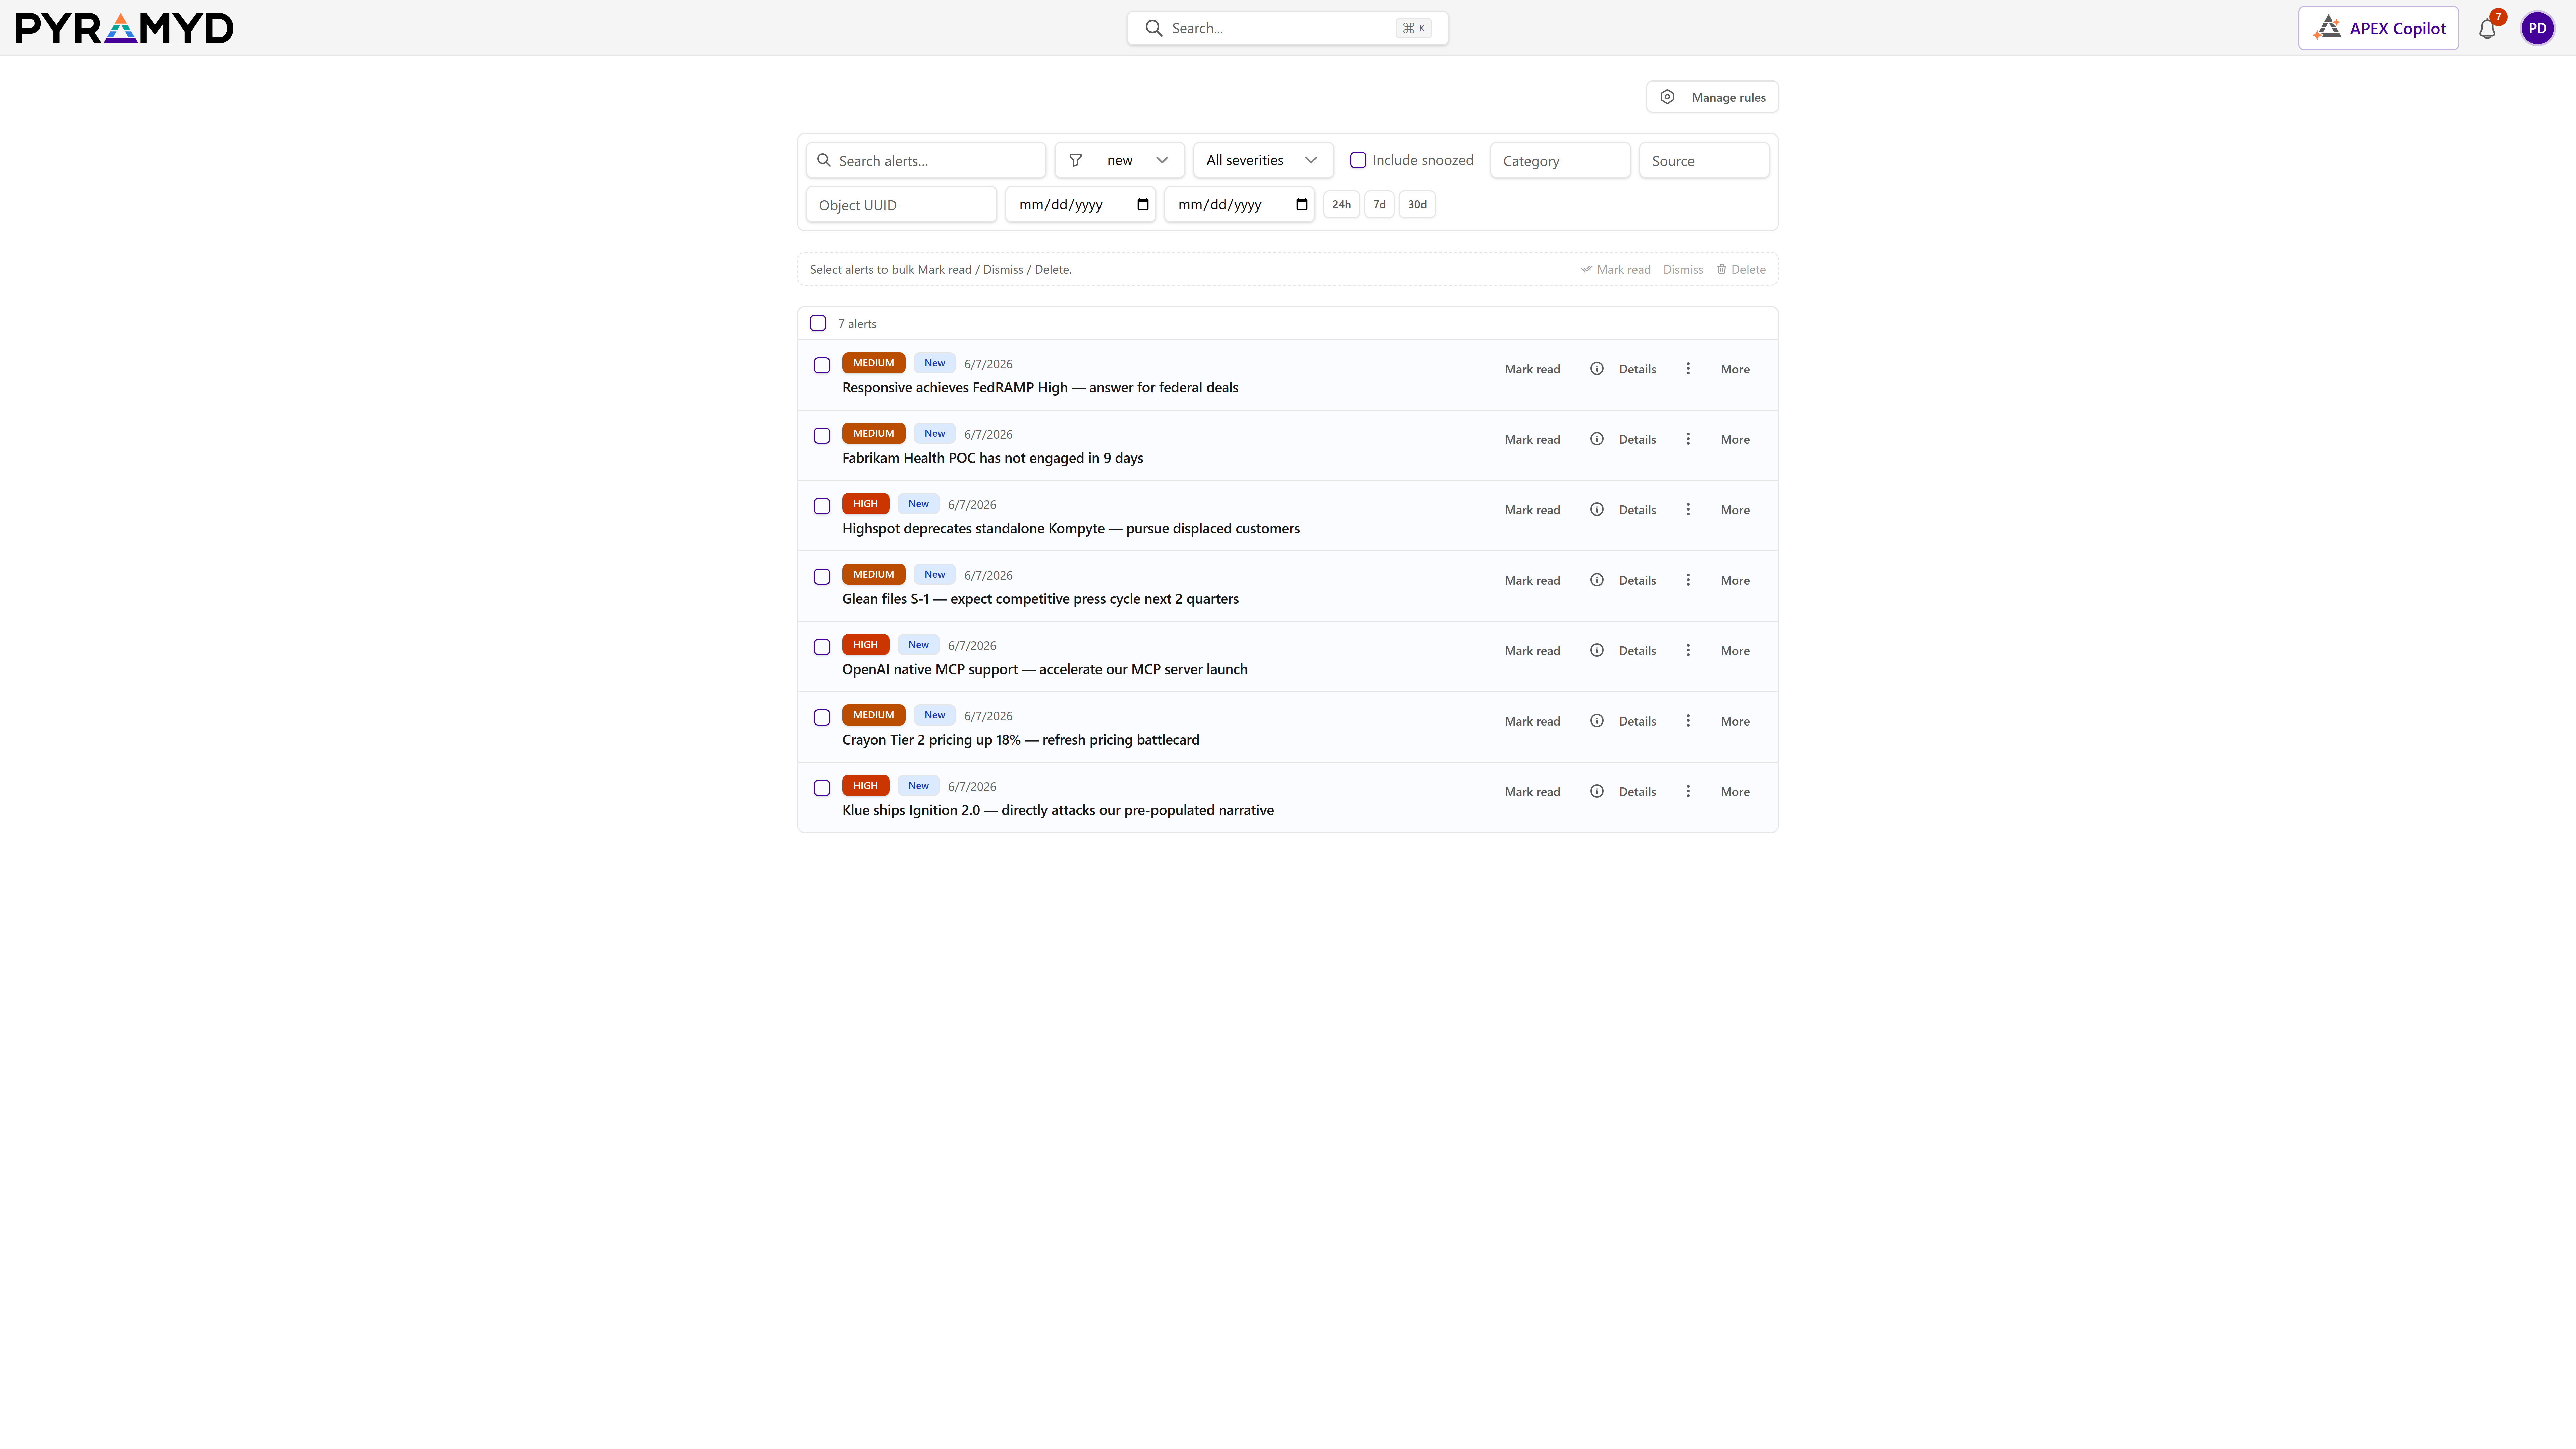Select the OpenAI native MCP alert checkbox
The image size is (2576, 1449).
[822, 647]
